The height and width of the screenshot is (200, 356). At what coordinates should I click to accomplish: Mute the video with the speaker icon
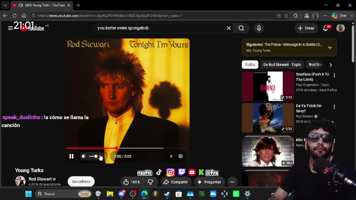[83, 156]
